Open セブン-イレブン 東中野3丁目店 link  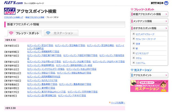pyautogui.click(x=41, y=88)
